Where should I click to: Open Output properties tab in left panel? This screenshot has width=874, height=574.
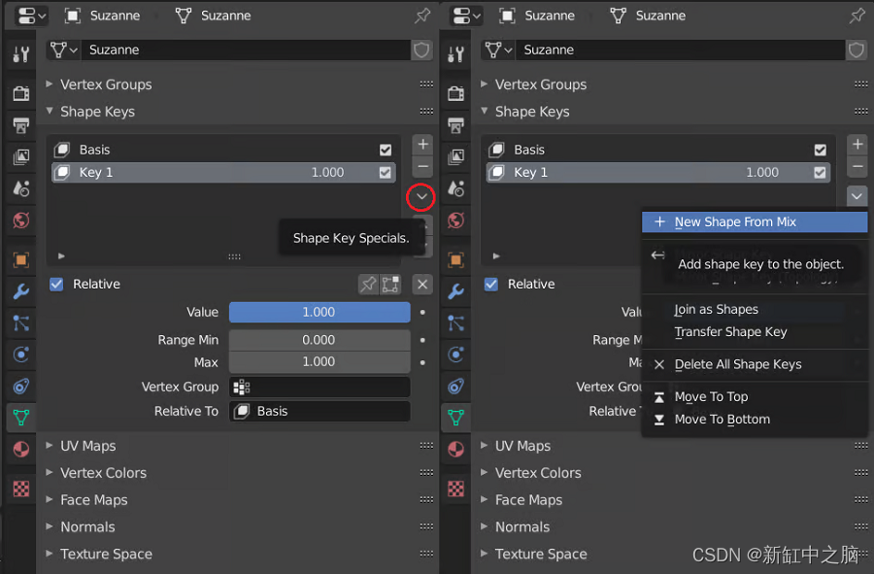21,125
